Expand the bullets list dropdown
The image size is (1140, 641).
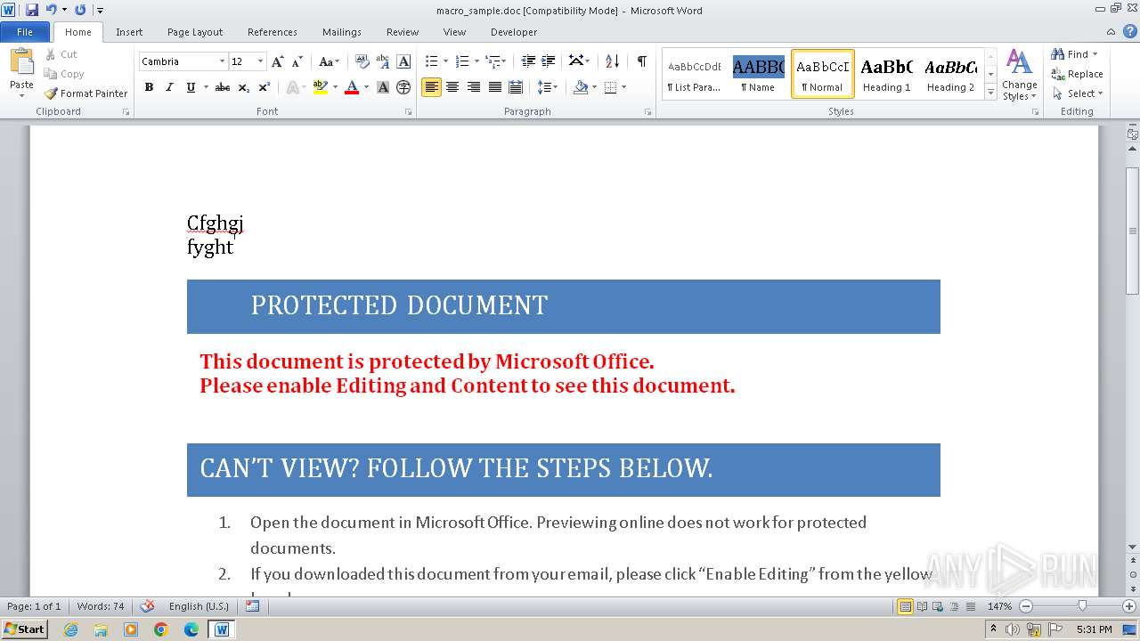click(x=445, y=61)
